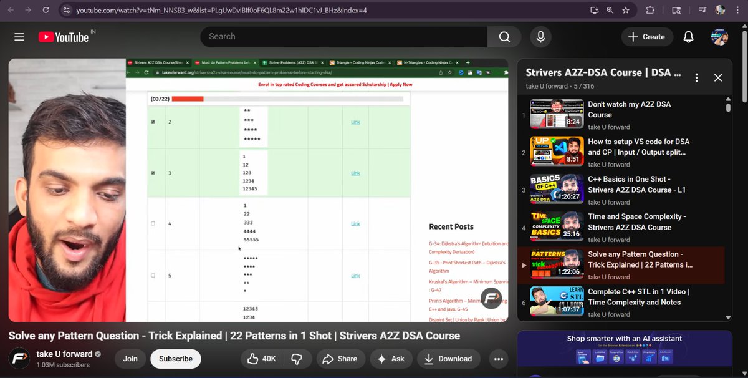748x378 pixels.
Task: Click the tab search icon in the toolbar
Action: coord(676,11)
